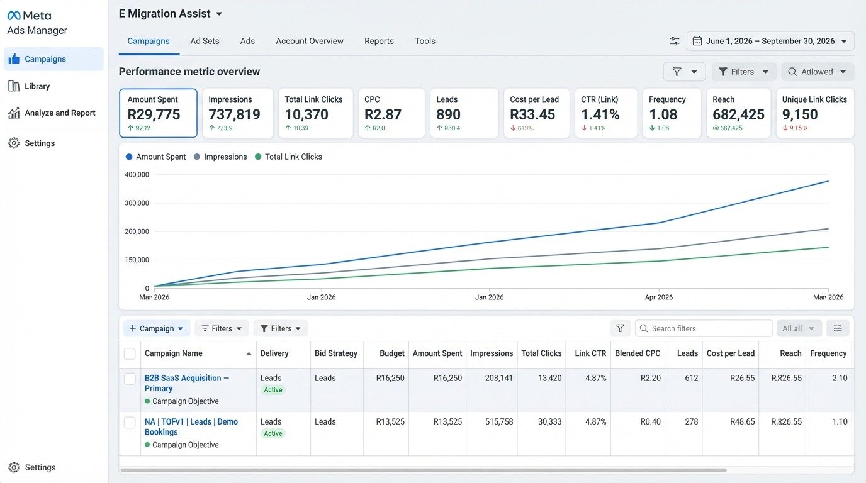This screenshot has height=483, width=866.
Task: Select the Reach metric card
Action: click(738, 113)
